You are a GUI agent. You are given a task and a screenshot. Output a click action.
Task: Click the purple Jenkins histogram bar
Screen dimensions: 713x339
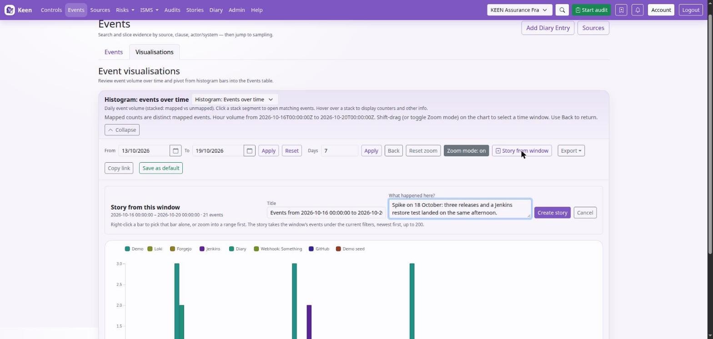click(x=309, y=322)
